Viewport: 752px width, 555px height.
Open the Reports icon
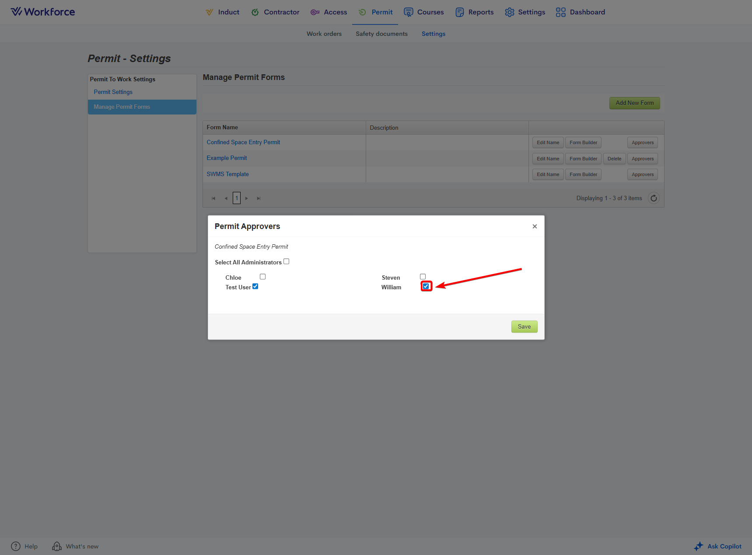pyautogui.click(x=459, y=12)
